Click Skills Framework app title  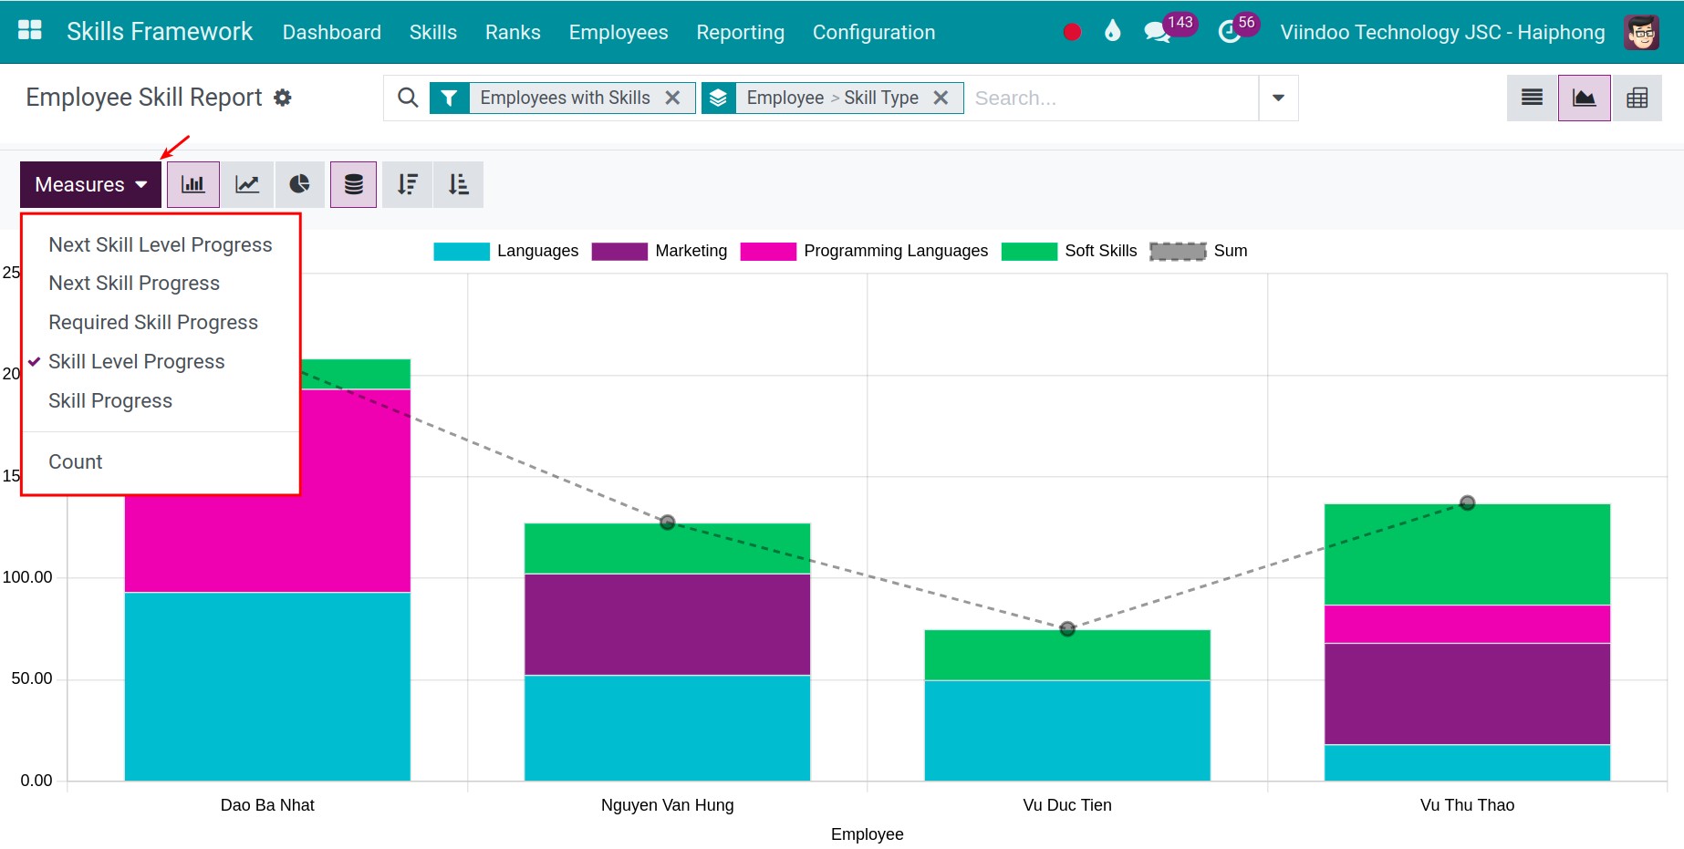pyautogui.click(x=160, y=32)
